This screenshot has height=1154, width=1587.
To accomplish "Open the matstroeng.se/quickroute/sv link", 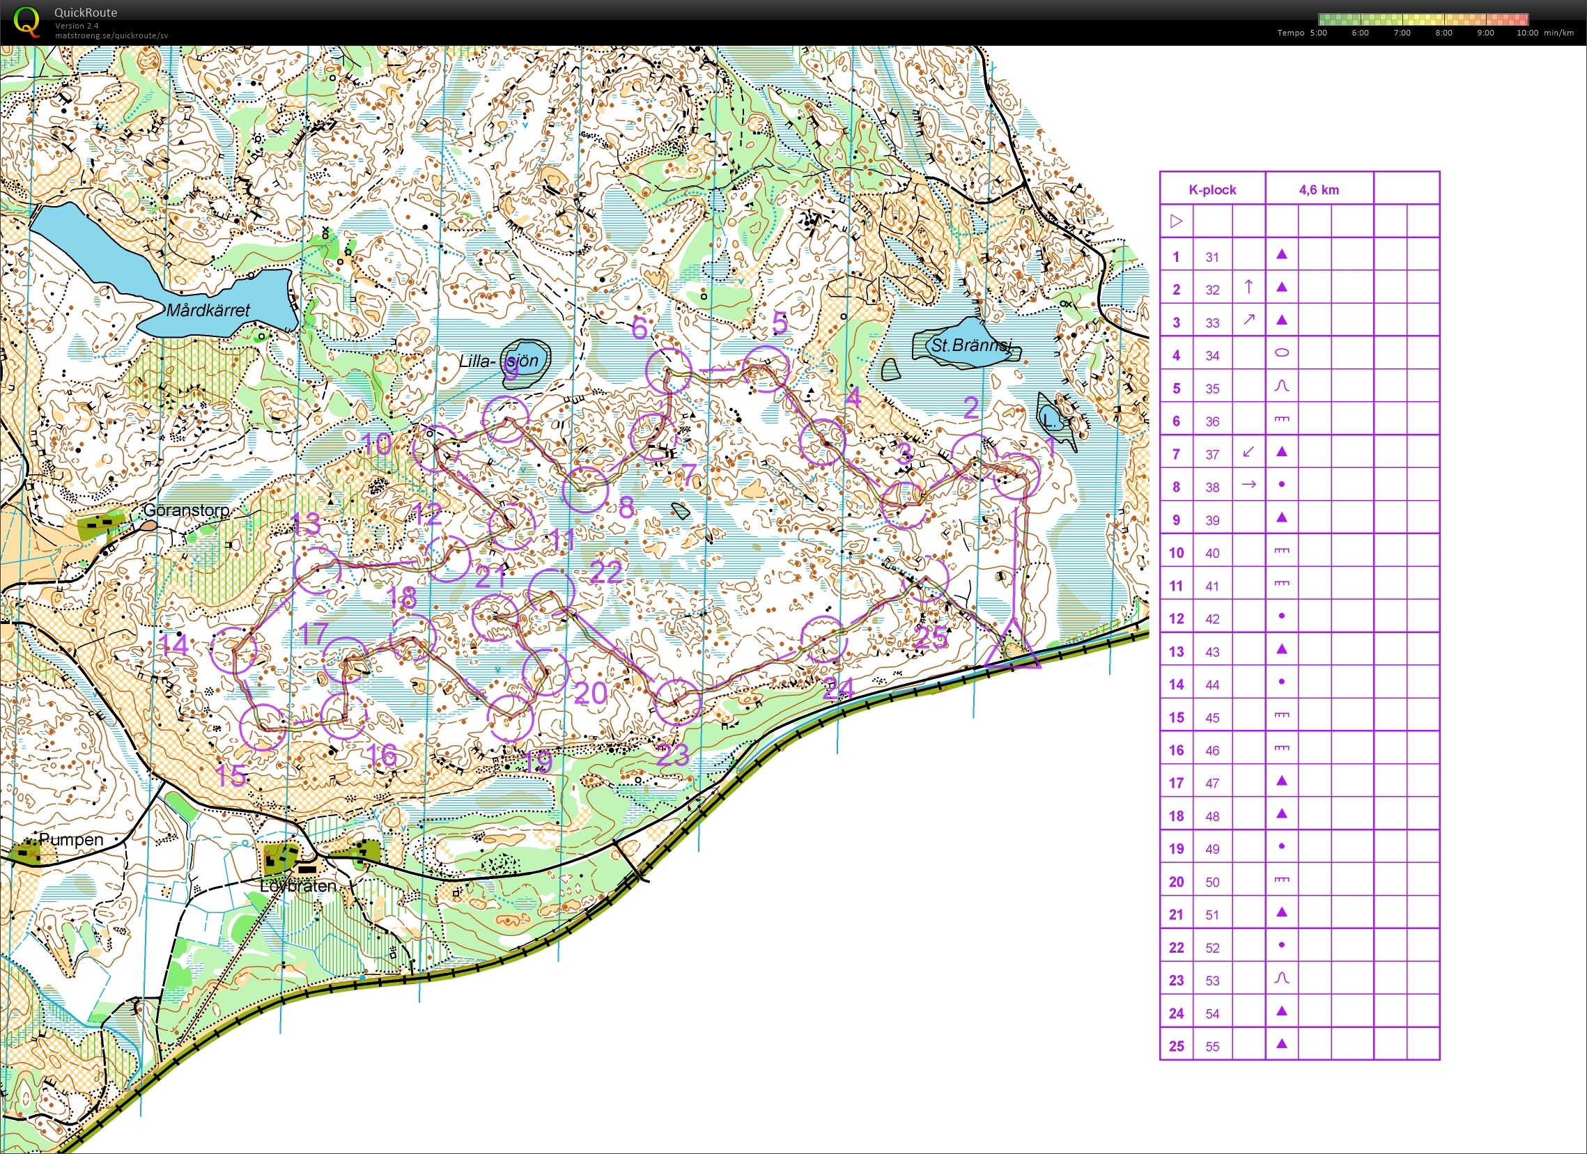I will [111, 36].
